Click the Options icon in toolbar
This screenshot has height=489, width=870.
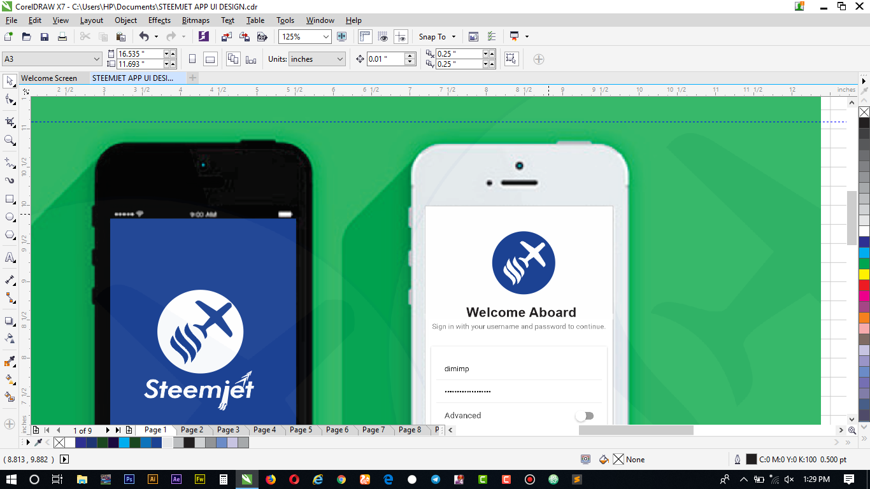[x=491, y=37]
